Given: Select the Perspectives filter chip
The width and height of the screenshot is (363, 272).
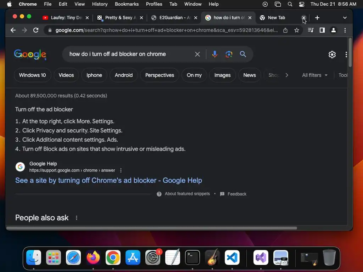Looking at the screenshot, I should pyautogui.click(x=160, y=75).
